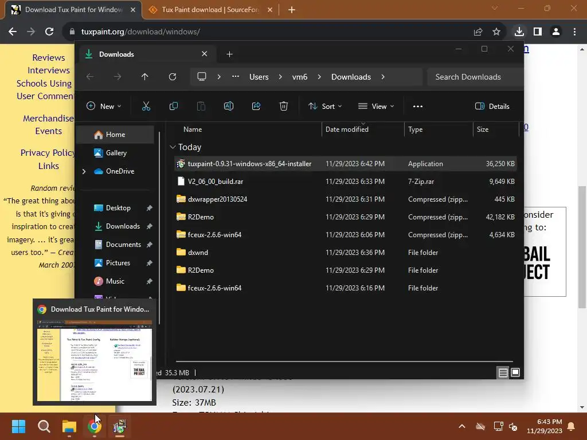The height and width of the screenshot is (440, 587).
Task: Select tuxpaint-0.9.31 installer file
Action: 345,164
